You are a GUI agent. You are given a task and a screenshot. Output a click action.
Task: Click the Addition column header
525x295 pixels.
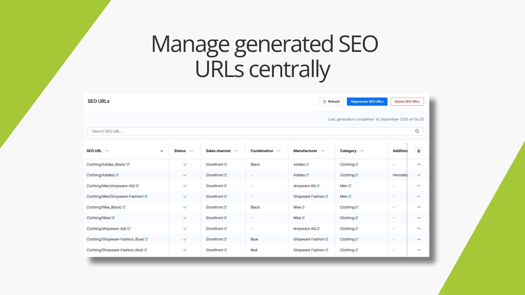click(x=400, y=151)
